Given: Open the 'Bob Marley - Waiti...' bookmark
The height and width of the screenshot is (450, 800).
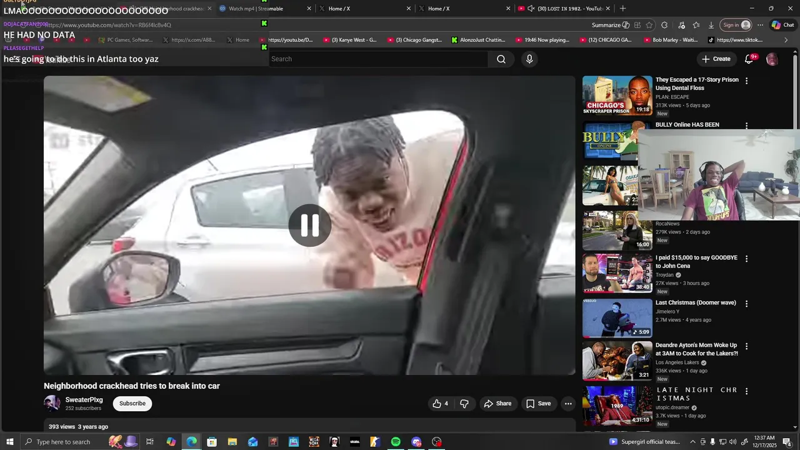Looking at the screenshot, I should (670, 40).
